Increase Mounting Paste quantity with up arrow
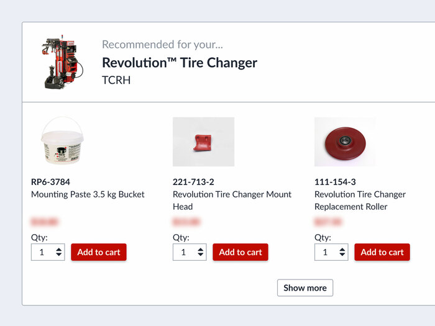This screenshot has width=435, height=326. [59, 249]
